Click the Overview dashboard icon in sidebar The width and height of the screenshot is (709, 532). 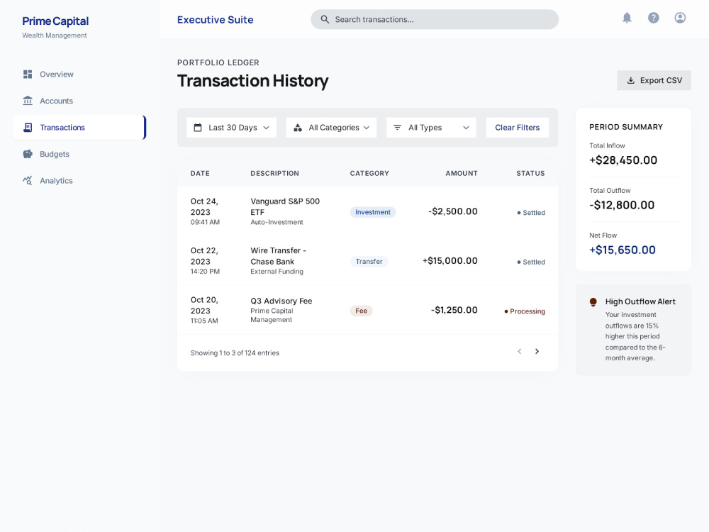(x=28, y=74)
